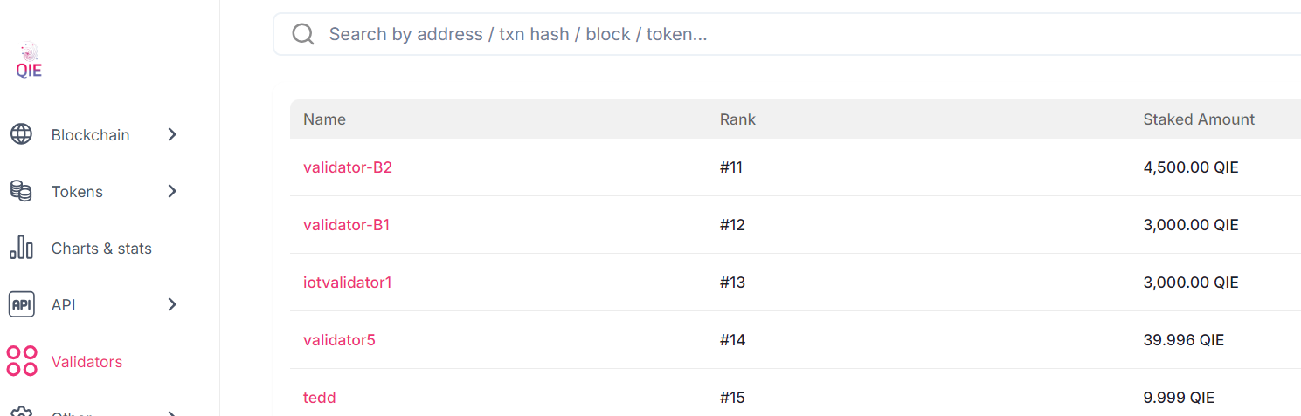Click the Blockchain globe icon
The width and height of the screenshot is (1301, 416).
(x=21, y=134)
